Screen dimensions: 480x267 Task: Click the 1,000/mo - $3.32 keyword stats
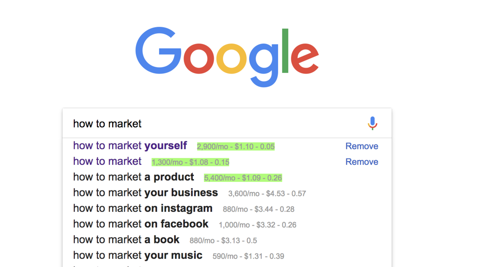[258, 225]
